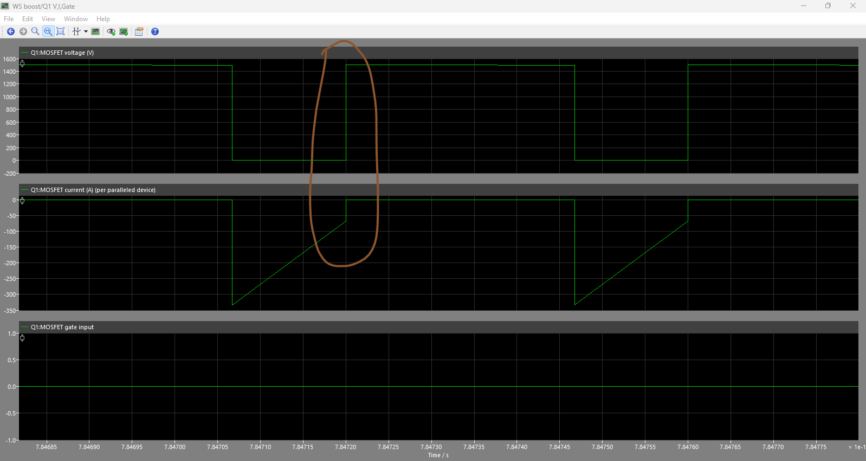Screen dimensions: 866x461
Task: Save the current view with plus icon
Action: tap(124, 31)
